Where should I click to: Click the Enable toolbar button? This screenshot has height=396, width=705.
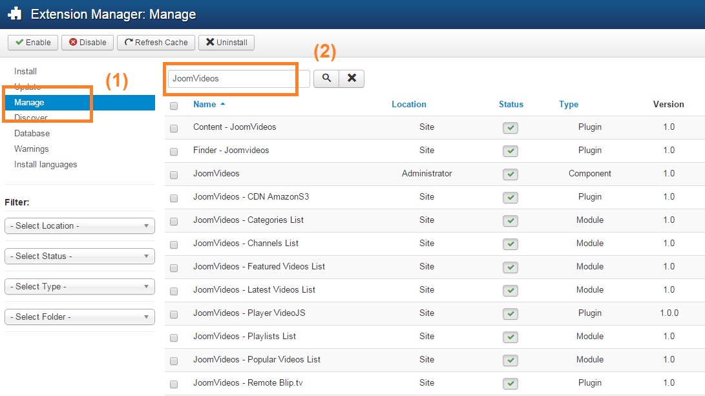(x=33, y=42)
